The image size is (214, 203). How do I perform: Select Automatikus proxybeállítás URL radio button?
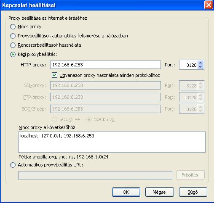[13, 165]
